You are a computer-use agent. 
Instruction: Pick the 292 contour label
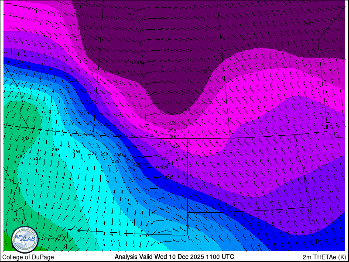93,153
